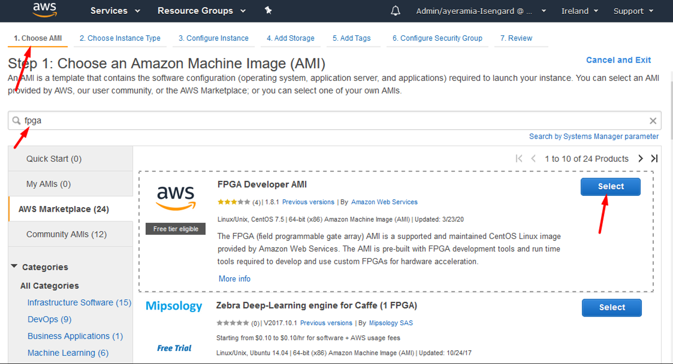Go to 5. Add Tags step

pyautogui.click(x=352, y=38)
